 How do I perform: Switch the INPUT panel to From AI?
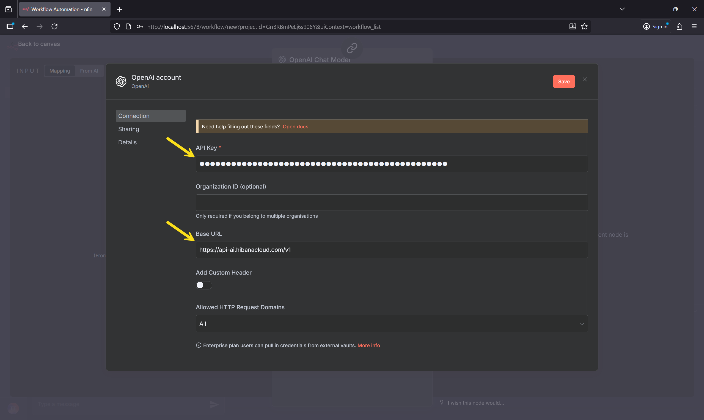click(x=89, y=71)
